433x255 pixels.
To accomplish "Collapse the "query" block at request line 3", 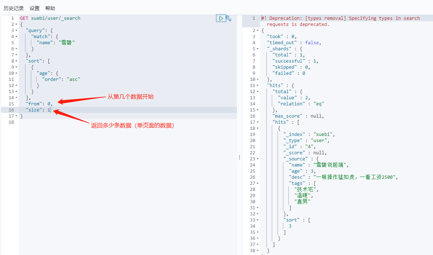I will click(x=17, y=31).
